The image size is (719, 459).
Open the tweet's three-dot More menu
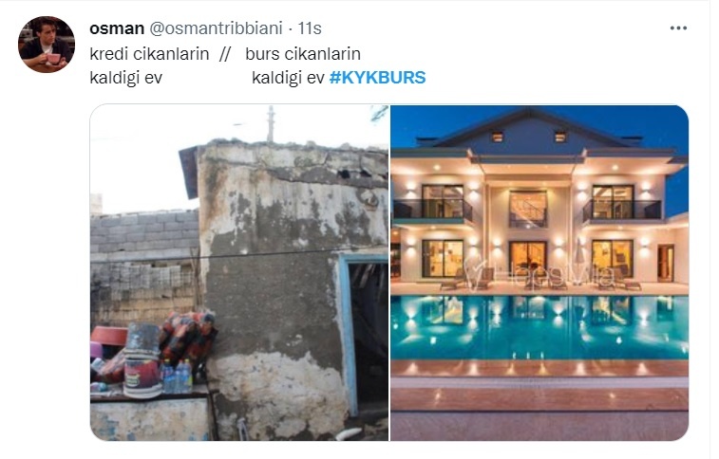point(678,28)
